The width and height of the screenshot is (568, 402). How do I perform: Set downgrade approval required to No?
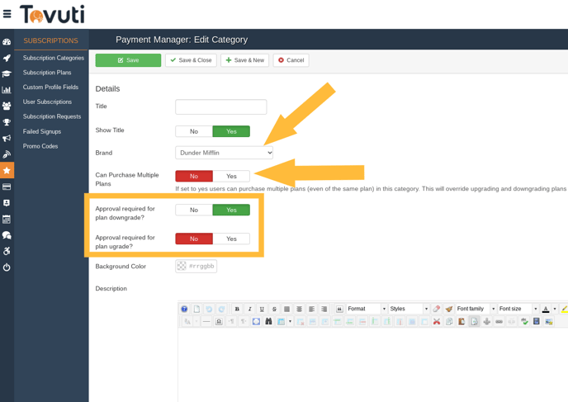click(x=194, y=210)
